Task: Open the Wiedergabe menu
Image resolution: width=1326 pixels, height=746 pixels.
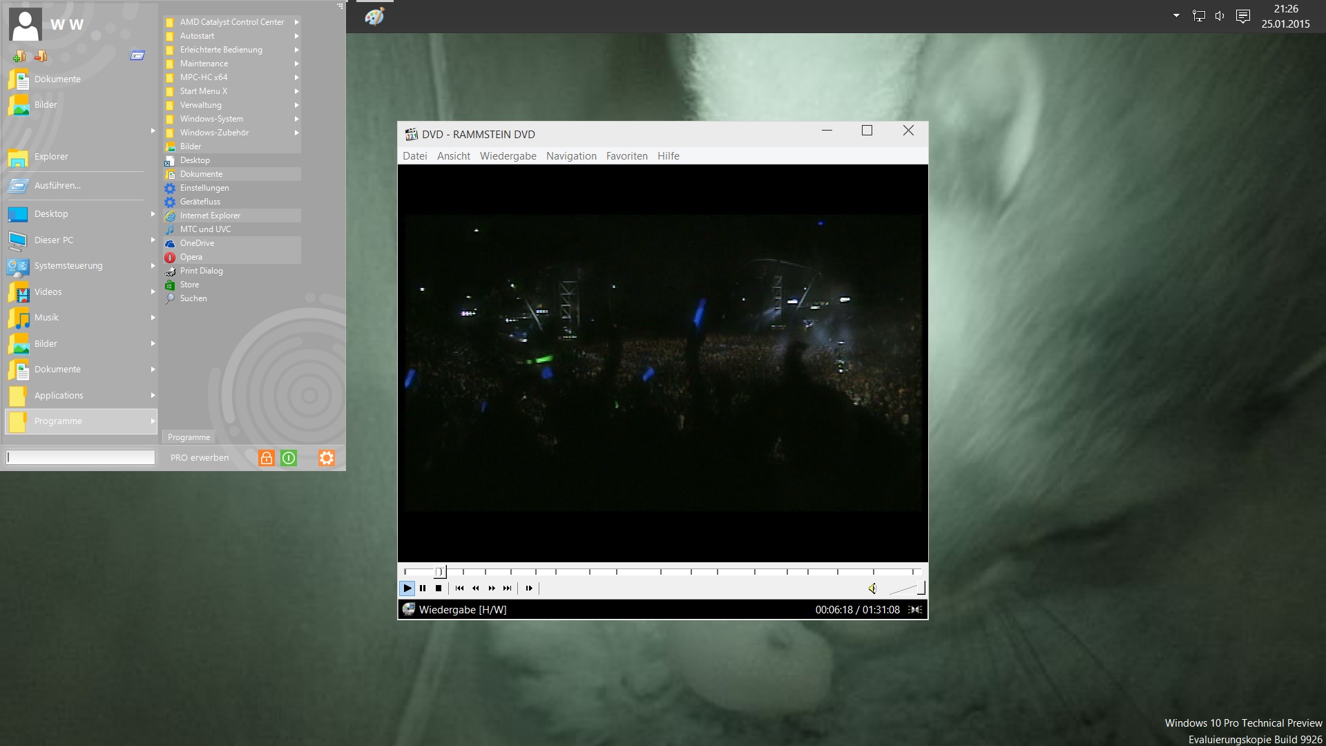Action: click(508, 156)
